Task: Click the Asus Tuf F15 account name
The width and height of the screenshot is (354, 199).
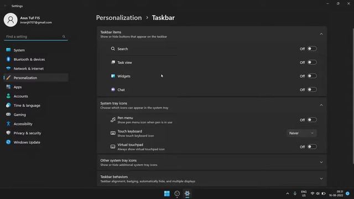Action: tap(30, 18)
